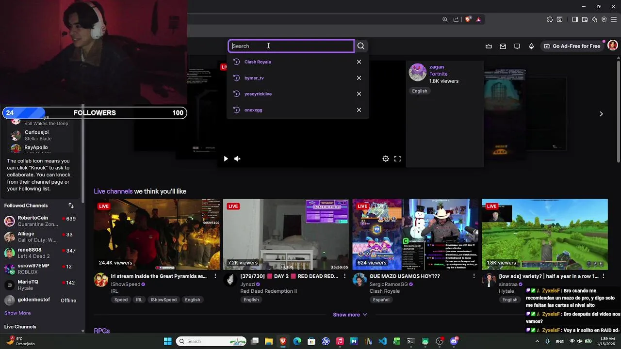Viewport: 621px width, 349px height.
Task: Open RobertoCein followed channel
Action: click(x=41, y=221)
